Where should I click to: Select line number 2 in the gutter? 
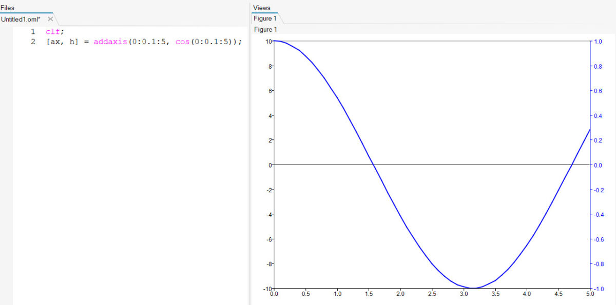[33, 42]
